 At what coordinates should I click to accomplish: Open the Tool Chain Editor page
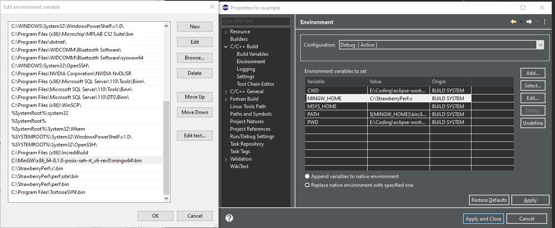pos(255,84)
